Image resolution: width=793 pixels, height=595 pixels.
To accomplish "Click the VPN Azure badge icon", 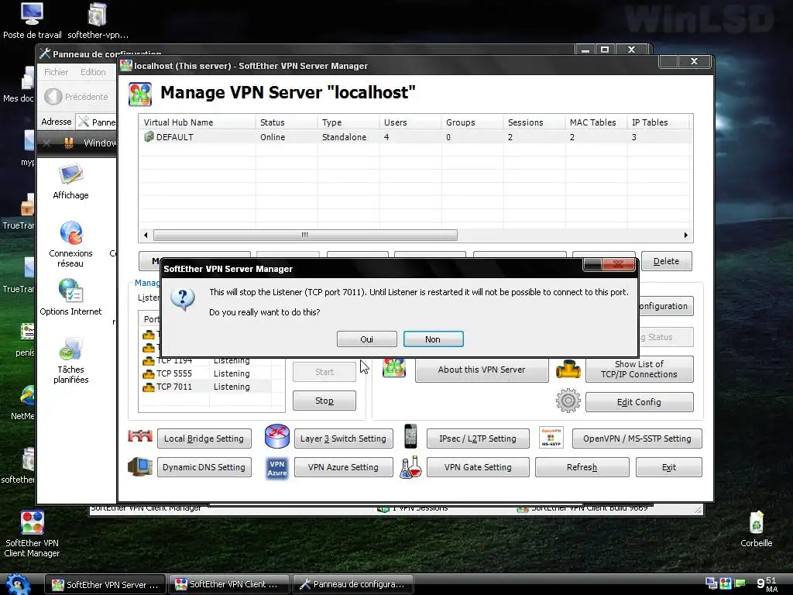I will [277, 468].
